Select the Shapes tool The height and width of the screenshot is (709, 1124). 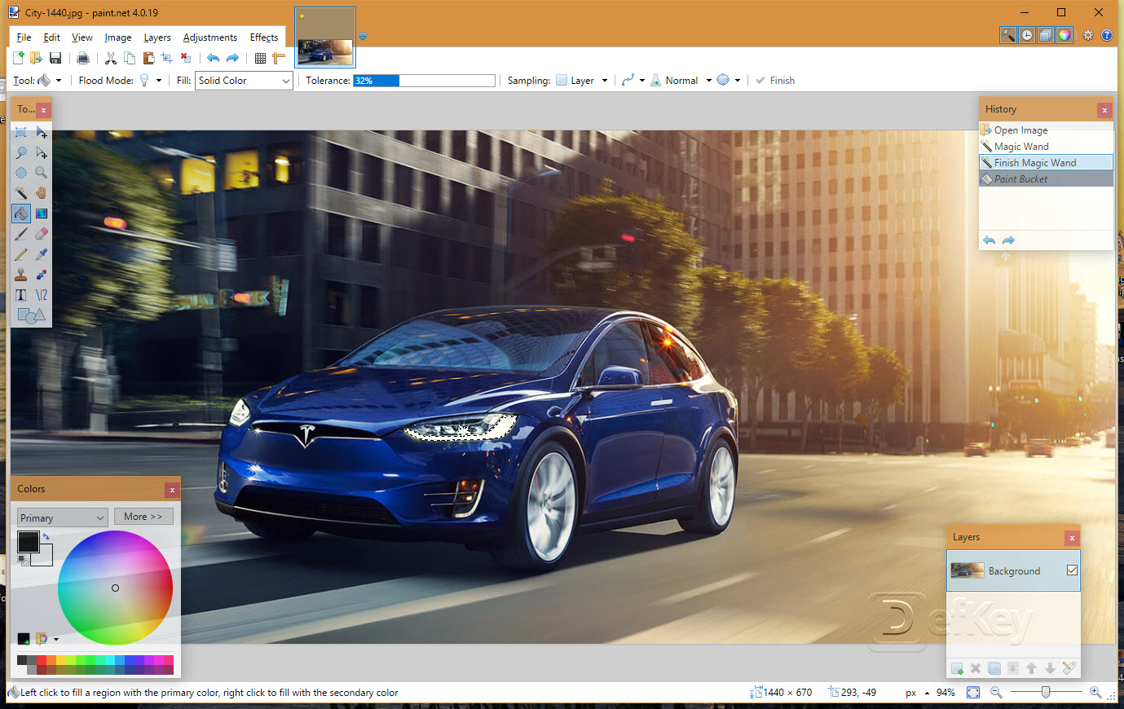click(31, 315)
